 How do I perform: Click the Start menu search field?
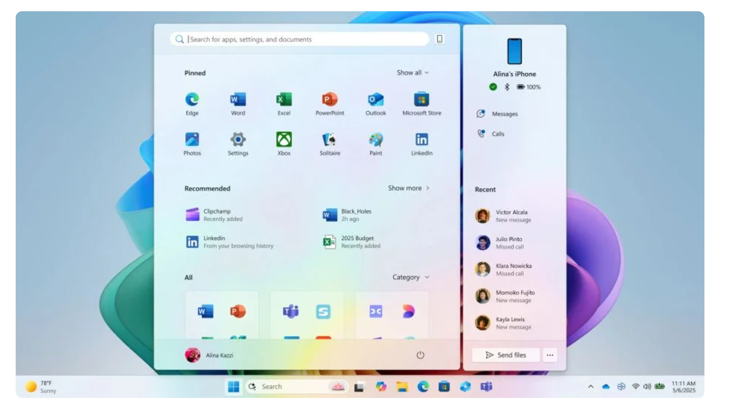click(299, 39)
